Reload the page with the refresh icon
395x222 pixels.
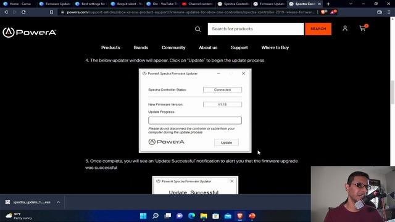23,12
